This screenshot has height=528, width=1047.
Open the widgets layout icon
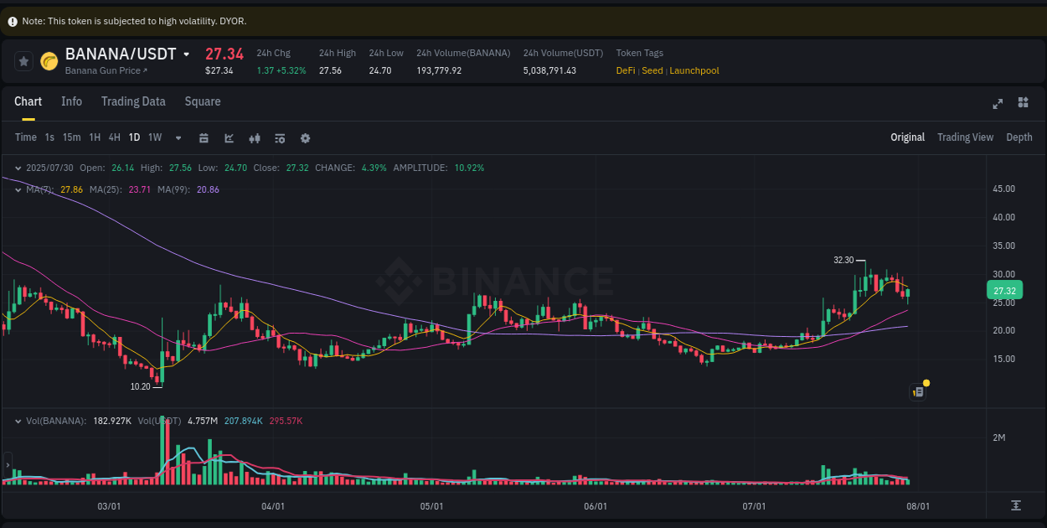pyautogui.click(x=1023, y=102)
